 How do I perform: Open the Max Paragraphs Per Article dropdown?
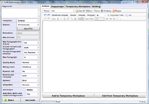point(31,43)
